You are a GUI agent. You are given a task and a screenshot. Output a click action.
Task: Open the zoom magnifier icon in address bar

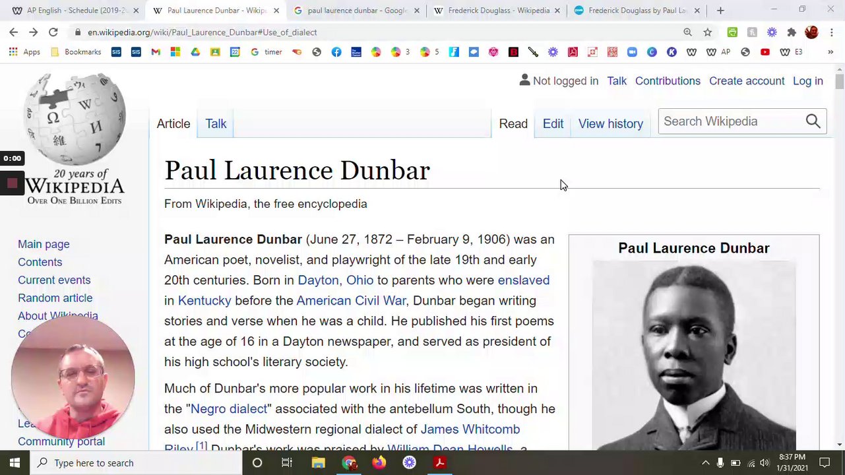(687, 32)
